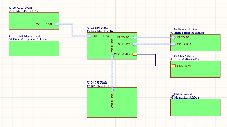Click the blue CLK_50MHz wire between sheets
Viewport: 227px width, 127px height.
point(155,60)
